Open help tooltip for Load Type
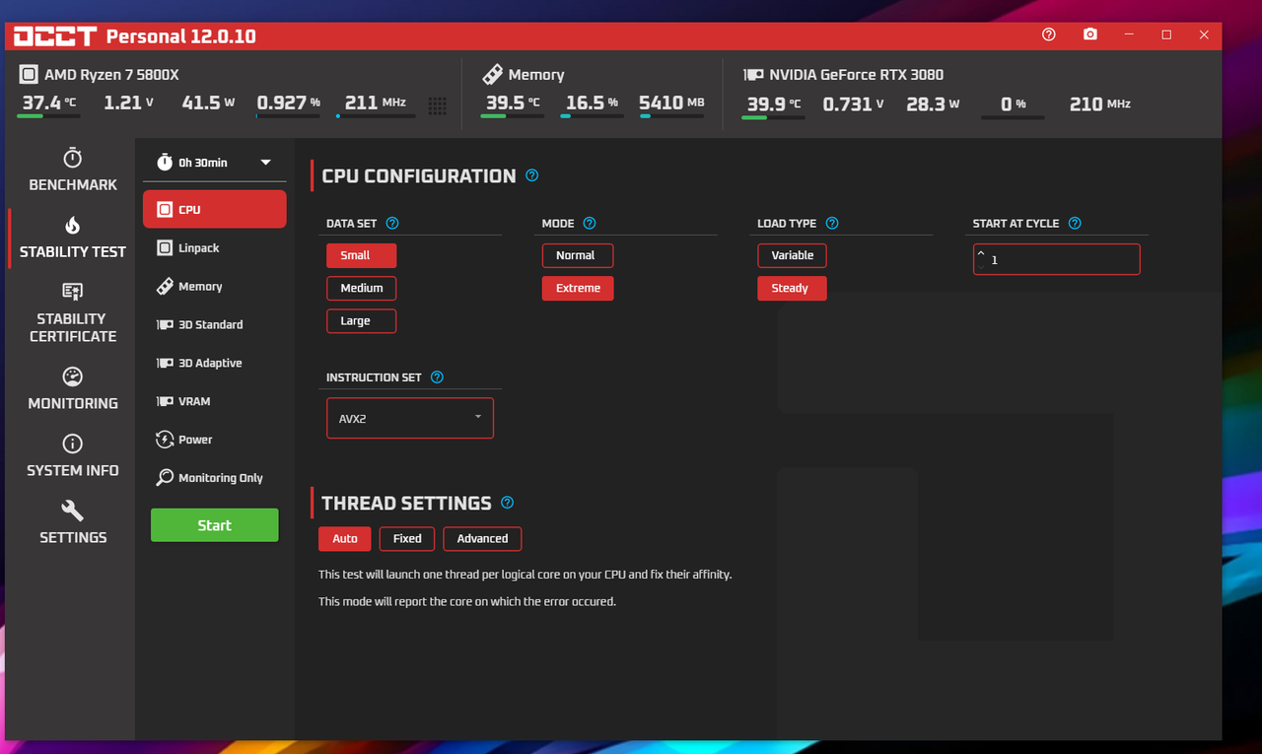The width and height of the screenshot is (1262, 754). click(x=832, y=224)
